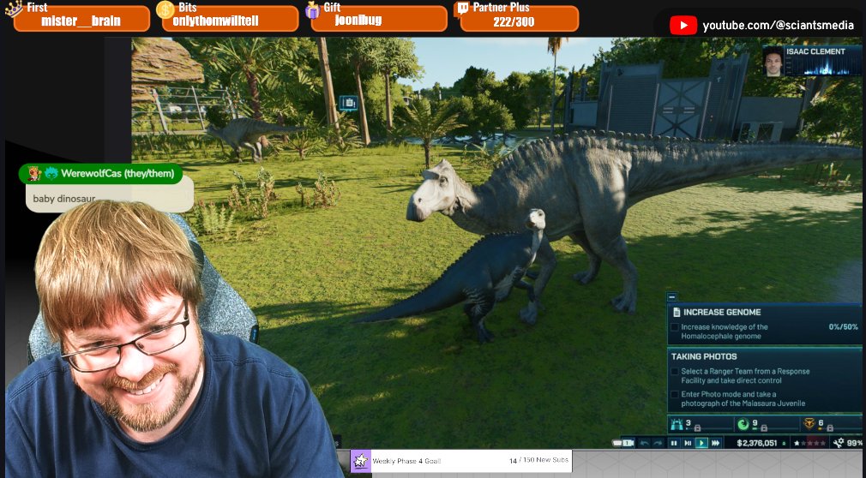Viewport: 866px width, 478px height.
Task: Click the chat badge icon beside WerewolfCas
Action: point(34,173)
